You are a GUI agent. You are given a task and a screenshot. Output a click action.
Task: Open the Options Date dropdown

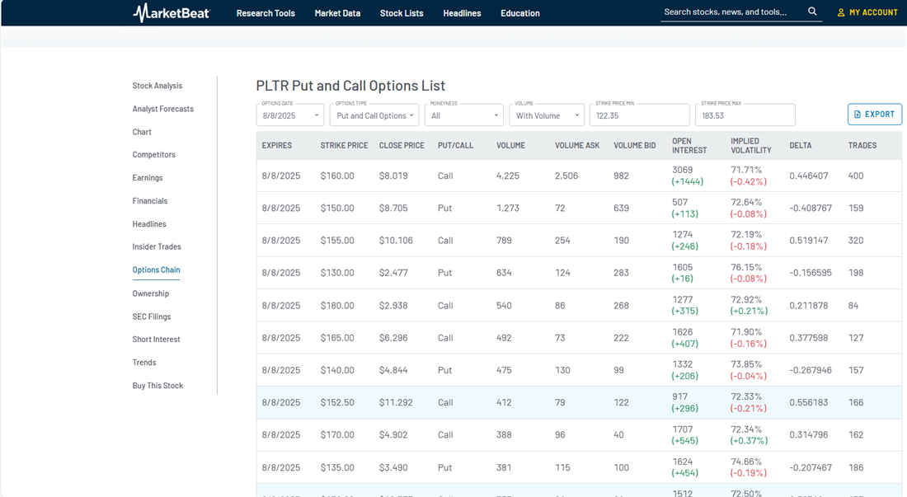(x=290, y=115)
